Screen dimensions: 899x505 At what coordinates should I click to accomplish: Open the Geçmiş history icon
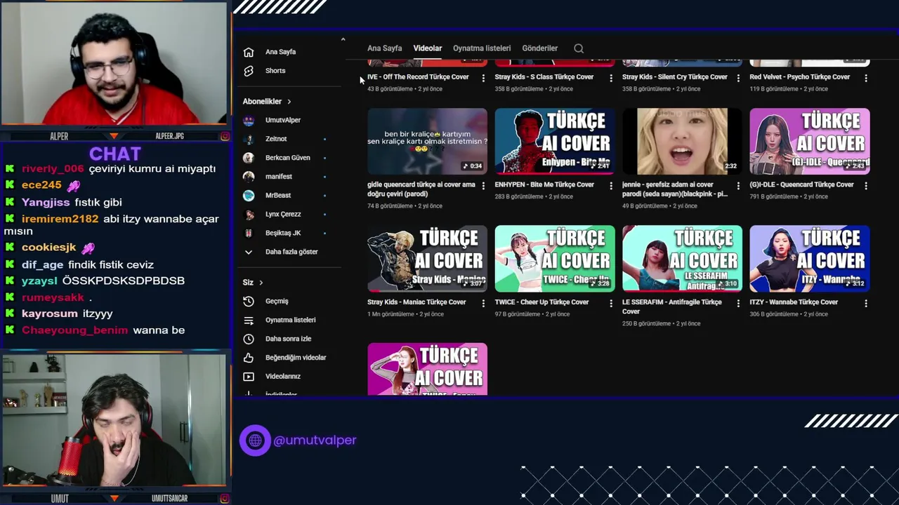[x=248, y=301]
